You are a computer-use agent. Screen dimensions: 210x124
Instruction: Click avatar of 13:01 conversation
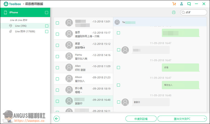coord(69,23)
